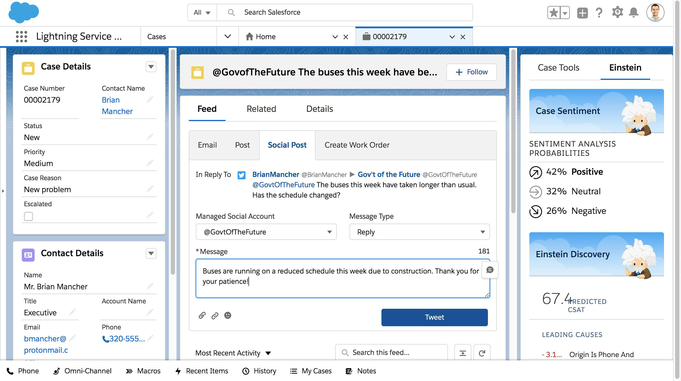The image size is (681, 381).
Task: Open the Setup gear icon
Action: point(617,12)
